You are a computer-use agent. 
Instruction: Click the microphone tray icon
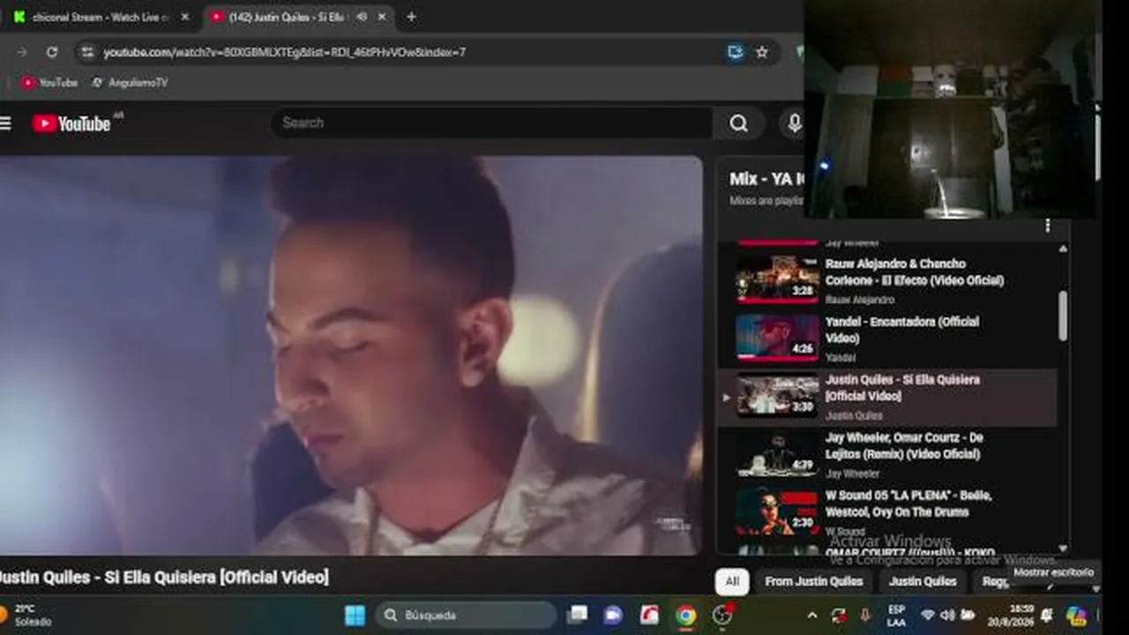[865, 615]
